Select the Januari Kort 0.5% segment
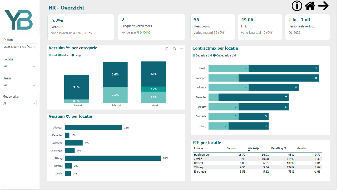Viewport: 337px width, 190px height. 77,101
